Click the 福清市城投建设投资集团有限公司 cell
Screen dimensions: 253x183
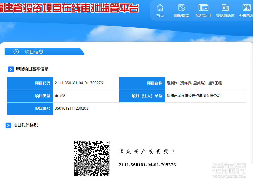pyautogui.click(x=193, y=96)
